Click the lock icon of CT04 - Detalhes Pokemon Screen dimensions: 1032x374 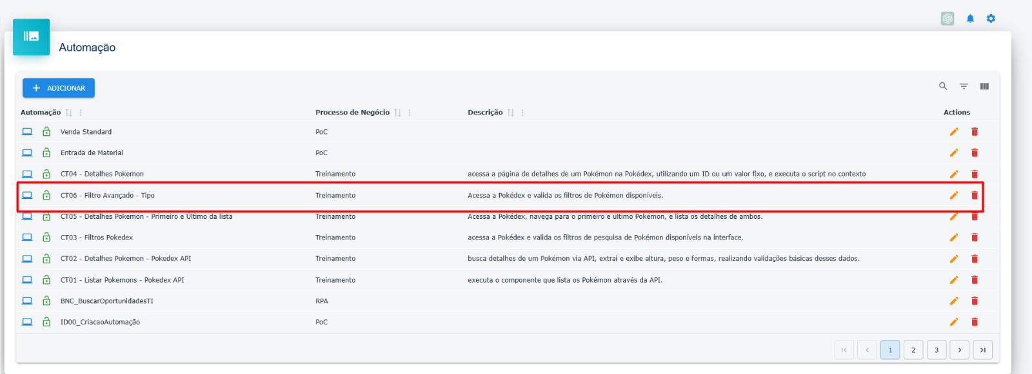[x=46, y=174]
